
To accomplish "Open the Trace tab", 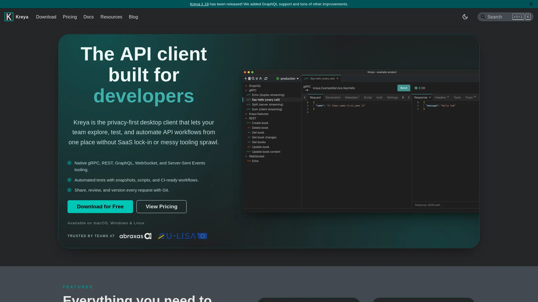I will click(470, 98).
